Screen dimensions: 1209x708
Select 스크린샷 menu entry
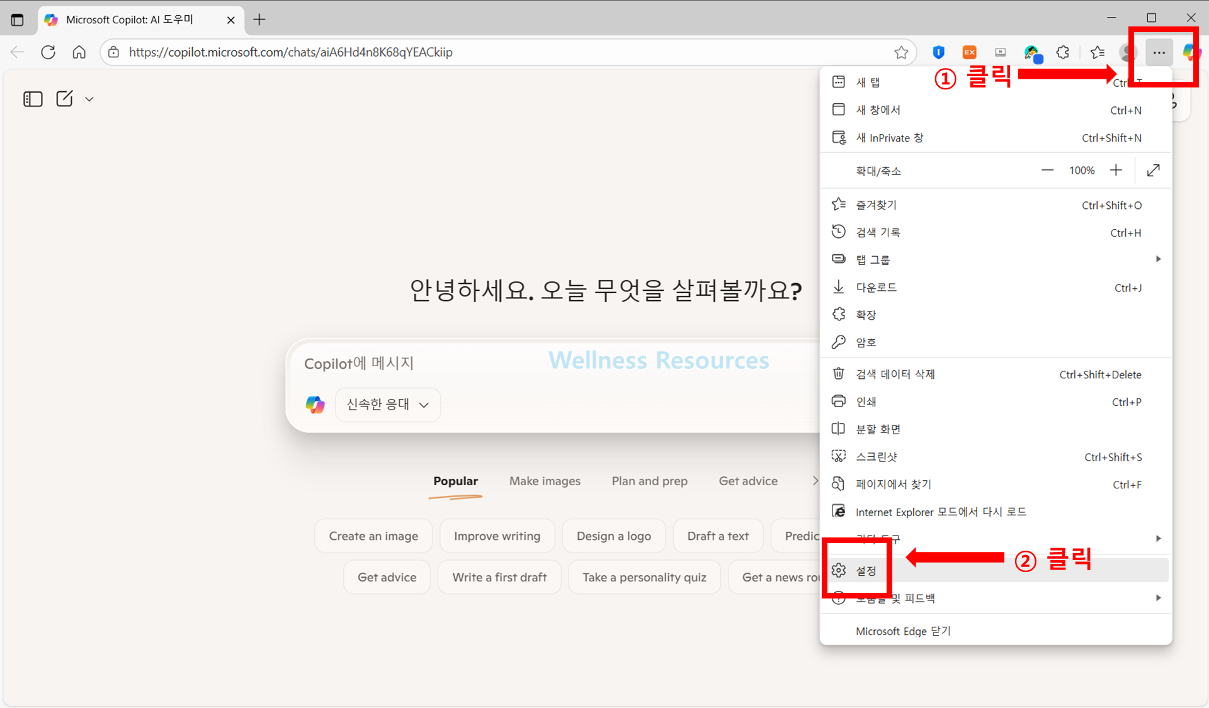[x=995, y=456]
